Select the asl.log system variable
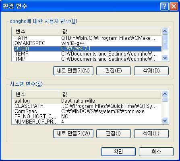Screen dimensions: 180x161 [x=87, y=101]
